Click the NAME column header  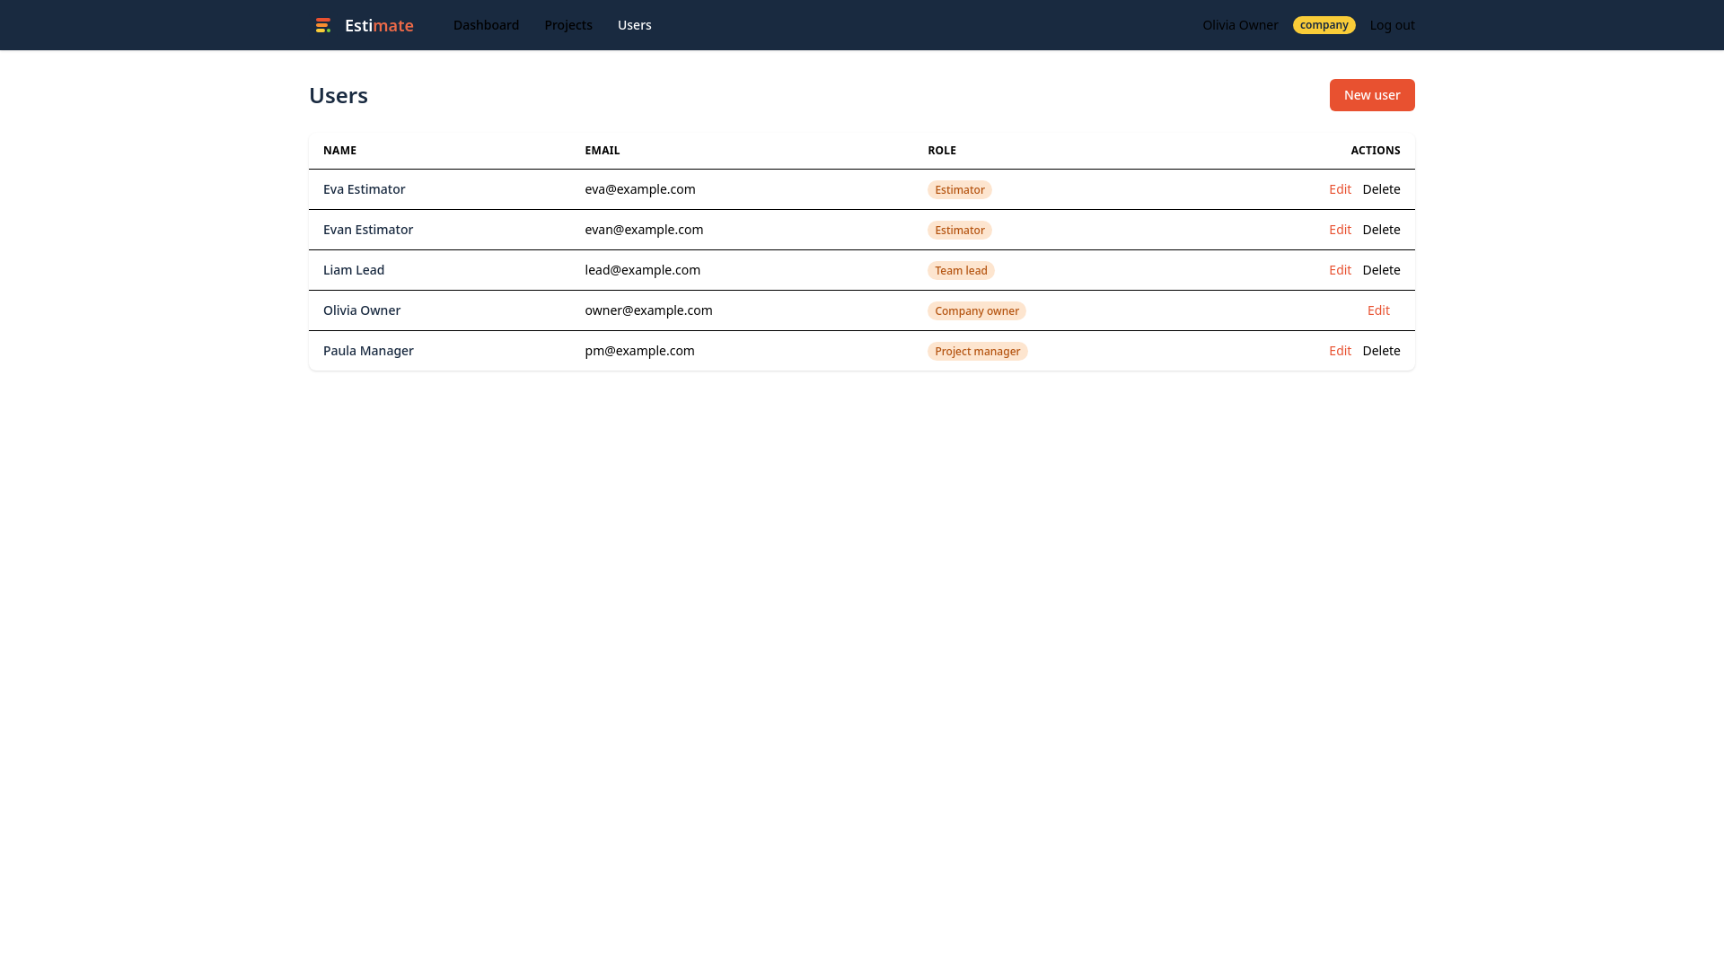339,151
